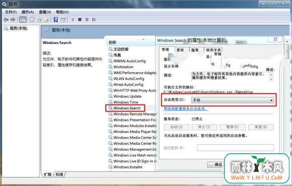
Task: Select the Windows Update service
Action: pos(127,96)
